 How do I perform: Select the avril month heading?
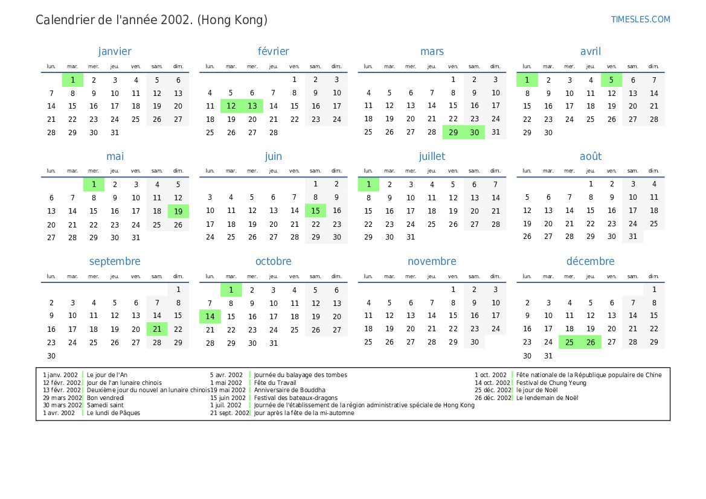click(590, 51)
